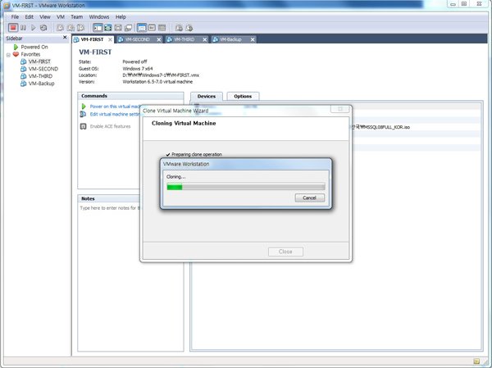This screenshot has height=368, width=492.
Task: Click the Commands panel header
Action: tap(130, 96)
